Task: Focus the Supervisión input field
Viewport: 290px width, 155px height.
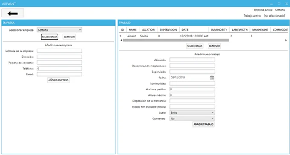Action: point(192,72)
